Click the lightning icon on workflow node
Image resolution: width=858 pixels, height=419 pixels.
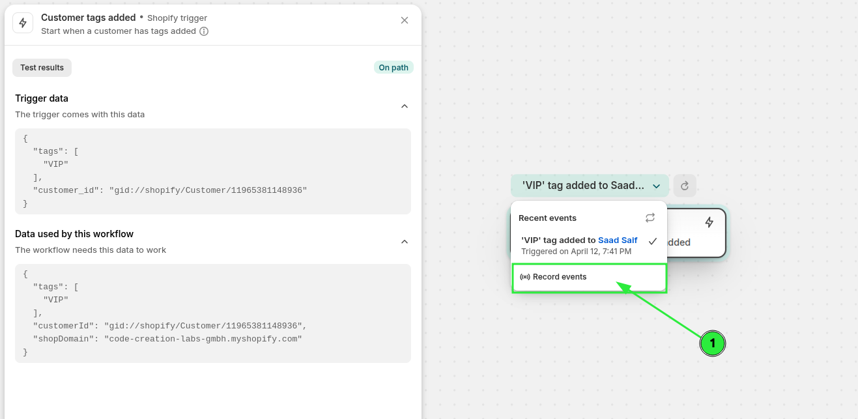coord(709,222)
